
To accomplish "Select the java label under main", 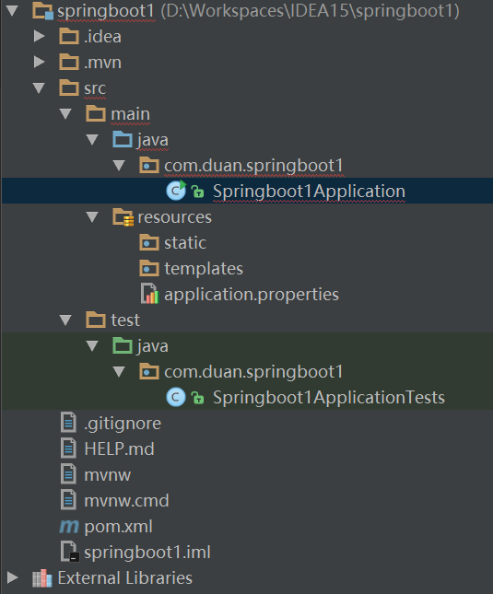I will tap(153, 140).
